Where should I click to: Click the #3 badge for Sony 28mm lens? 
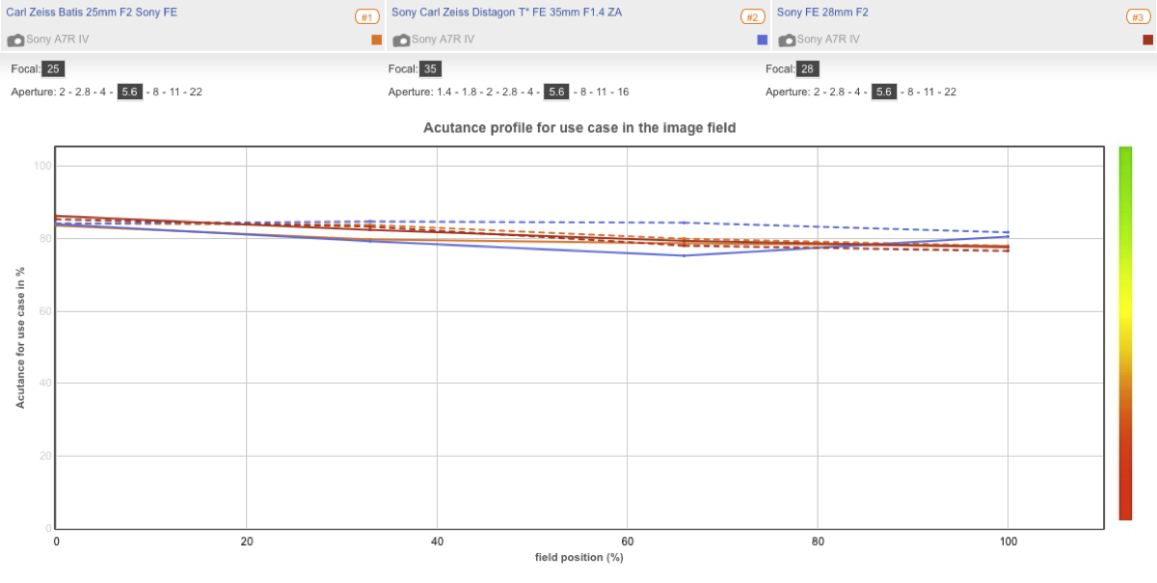coord(1138,16)
